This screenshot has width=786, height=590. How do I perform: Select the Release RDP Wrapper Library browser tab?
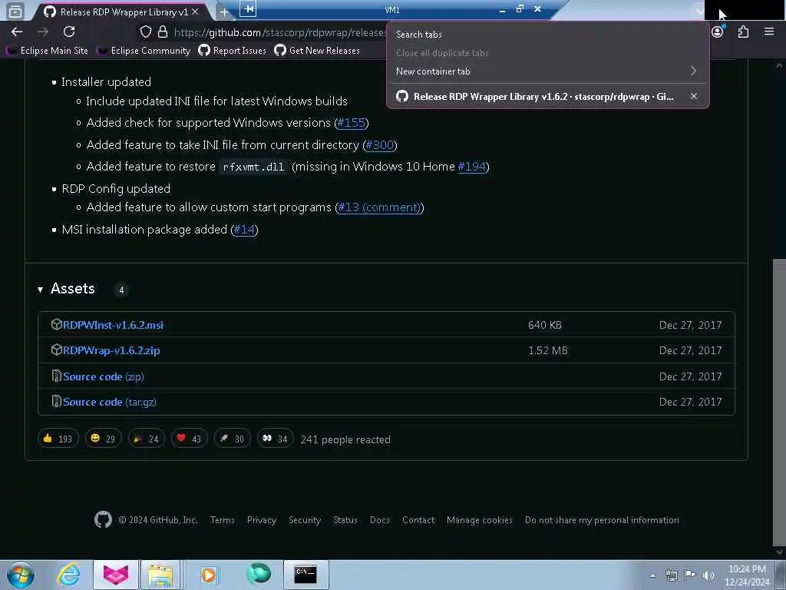click(x=121, y=12)
